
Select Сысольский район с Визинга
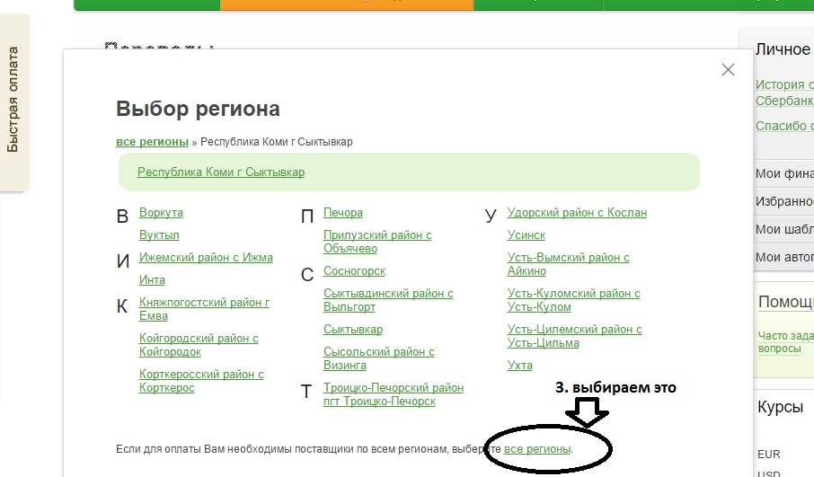(x=379, y=358)
